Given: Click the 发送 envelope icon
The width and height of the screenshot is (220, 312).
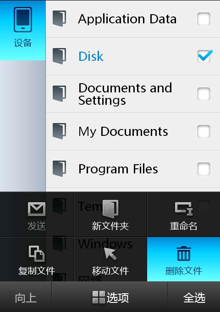Looking at the screenshot, I should tap(37, 209).
